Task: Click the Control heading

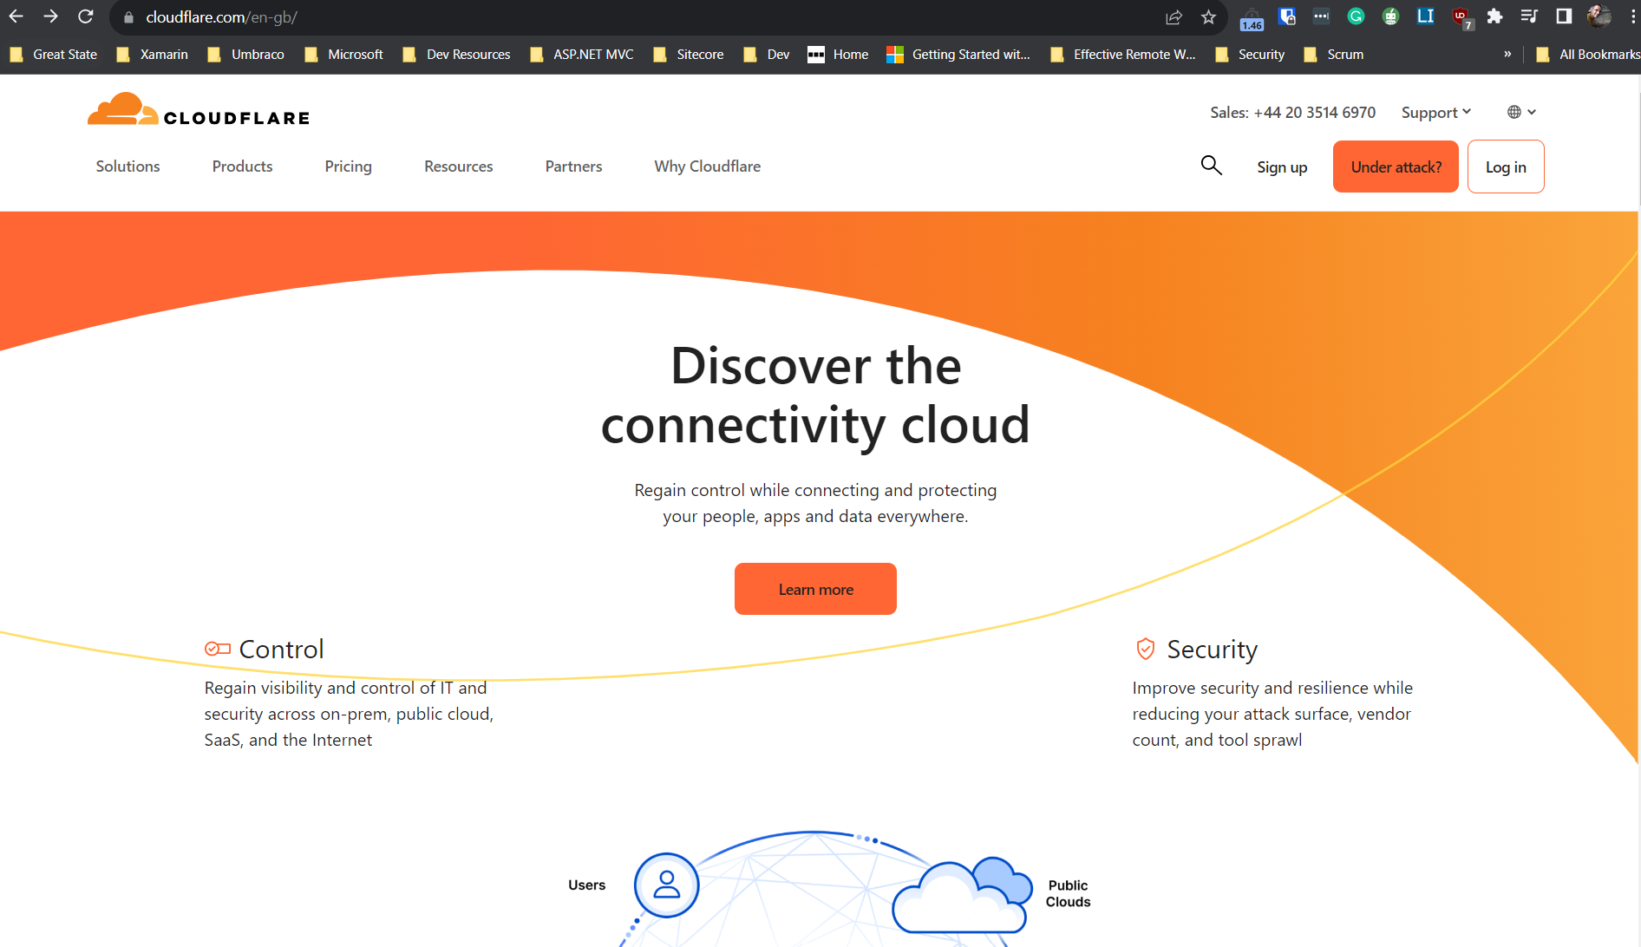Action: pyautogui.click(x=281, y=649)
